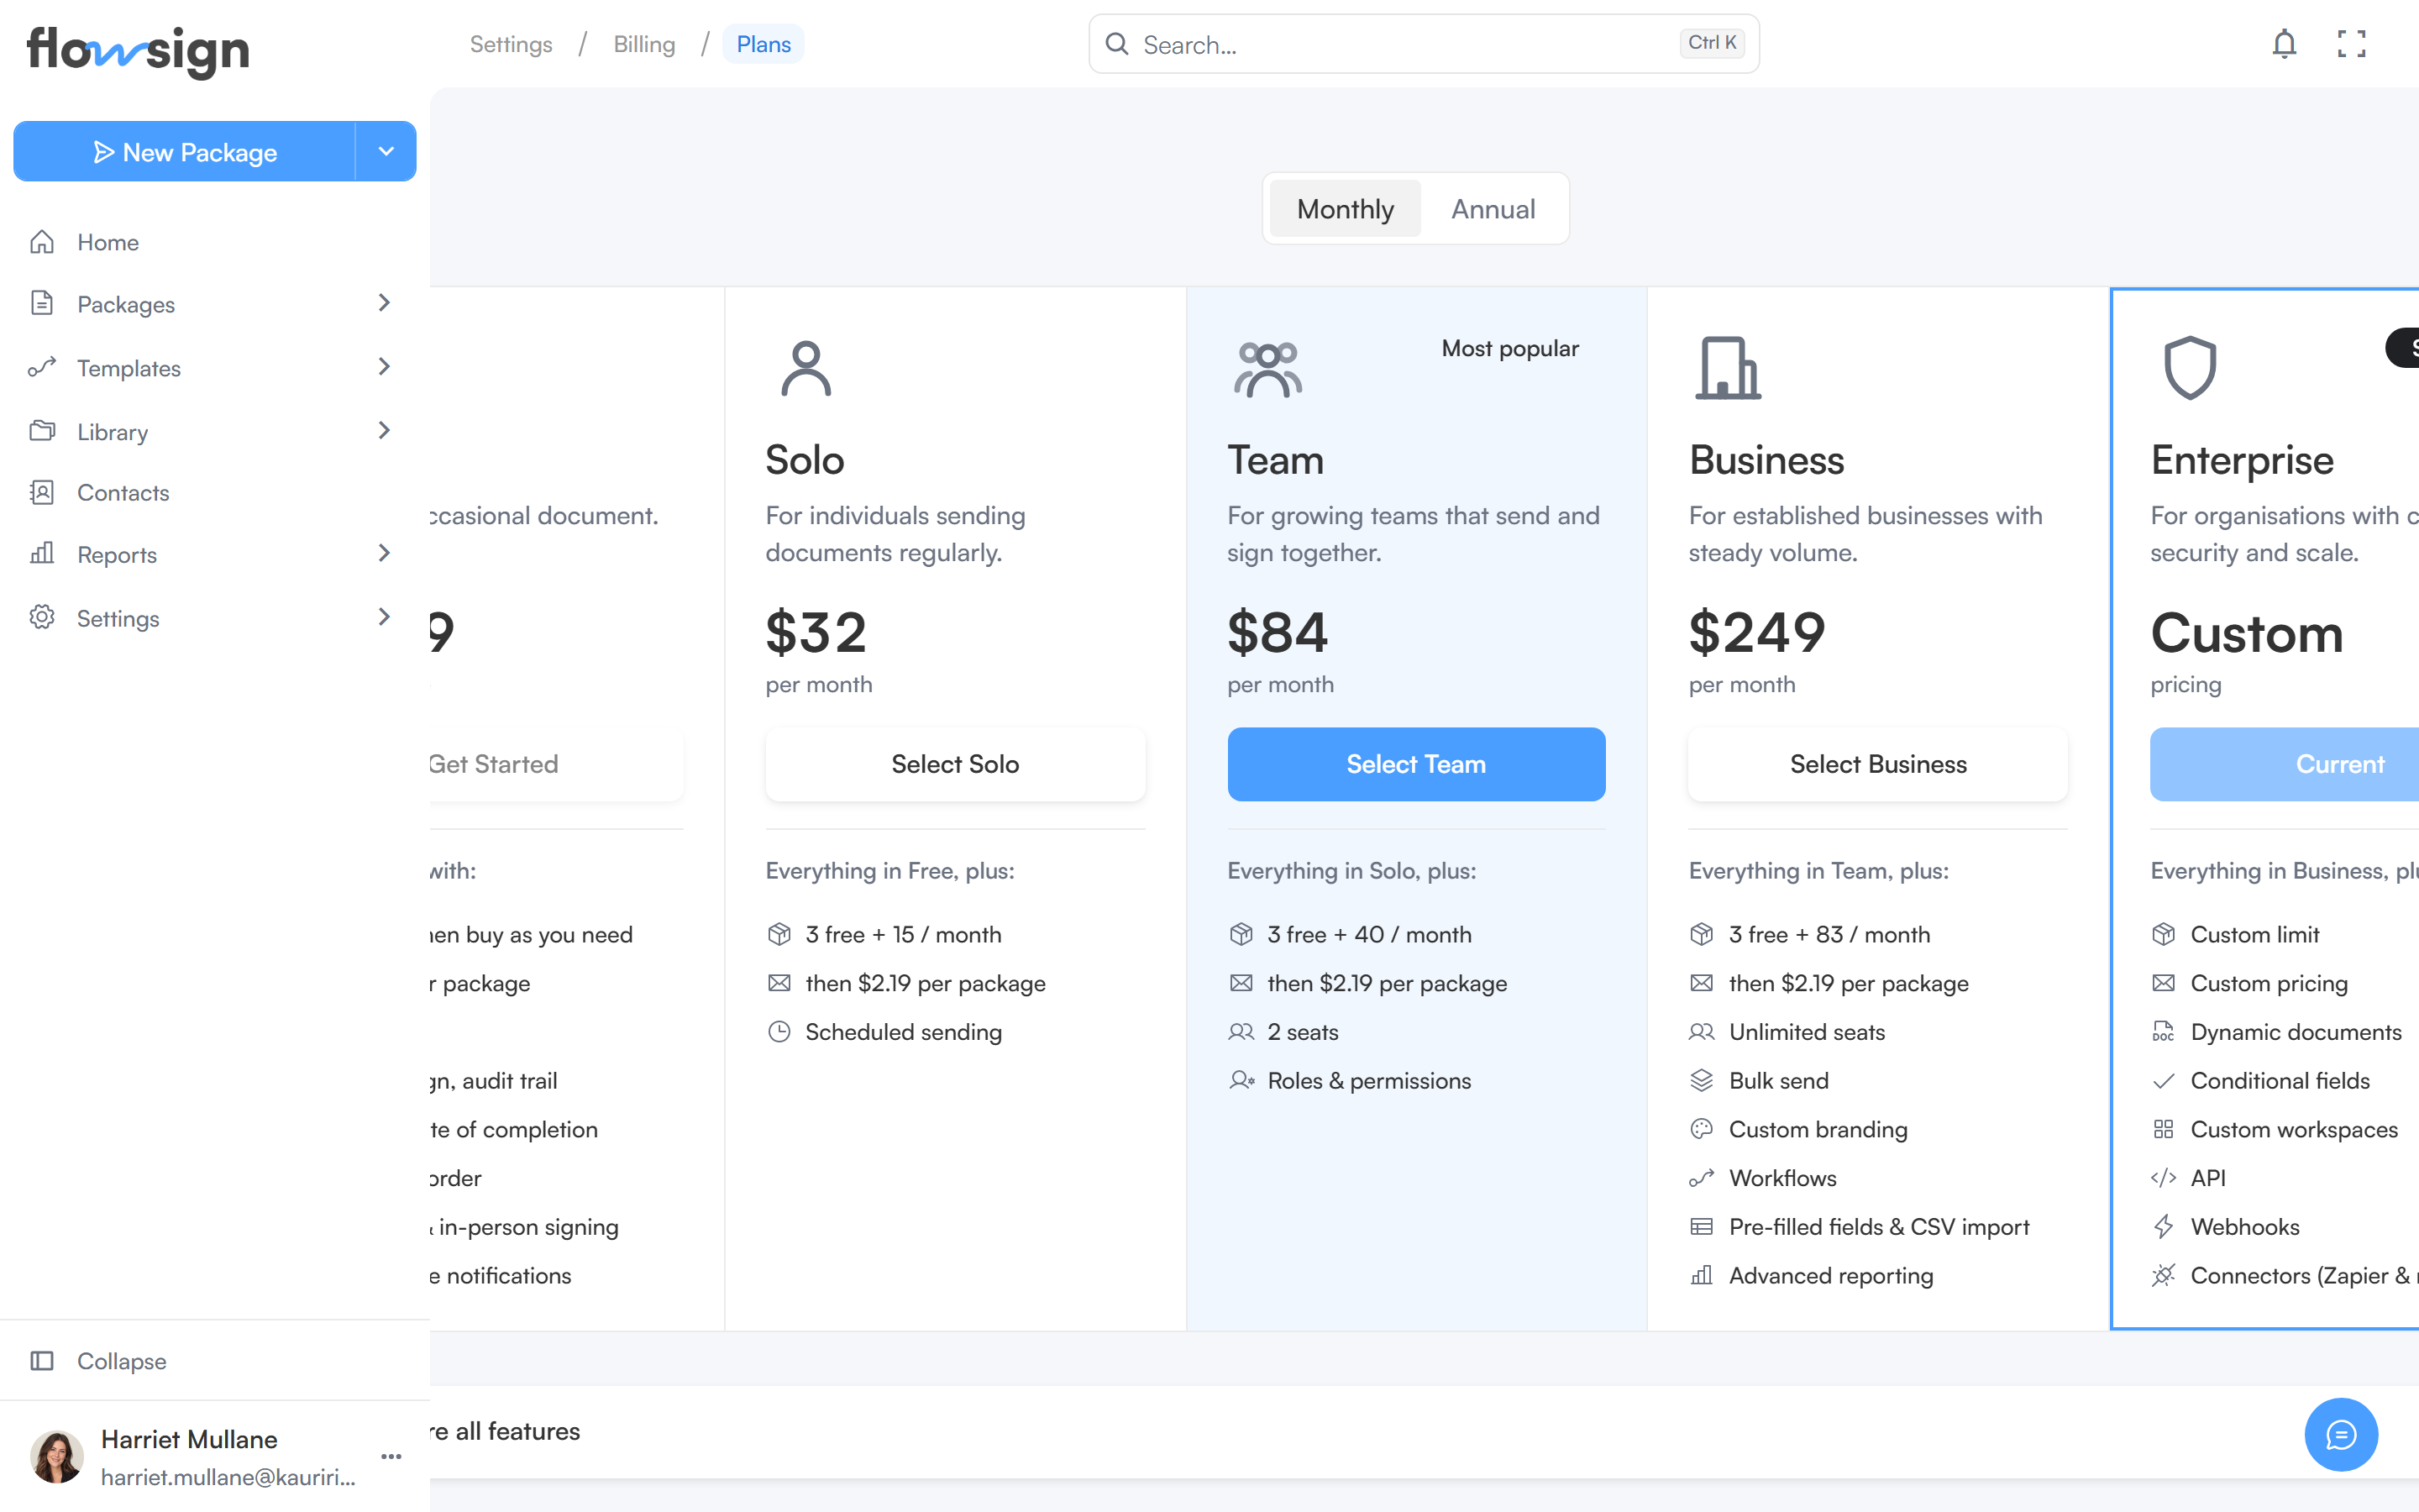The image size is (2419, 1512).
Task: Click the Contacts icon in sidebar
Action: tap(42, 492)
